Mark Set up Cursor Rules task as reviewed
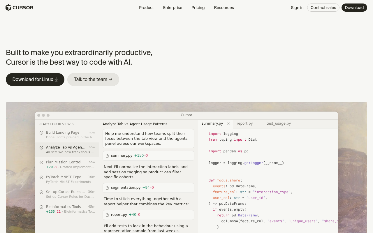This screenshot has height=233, width=373. 41,192
